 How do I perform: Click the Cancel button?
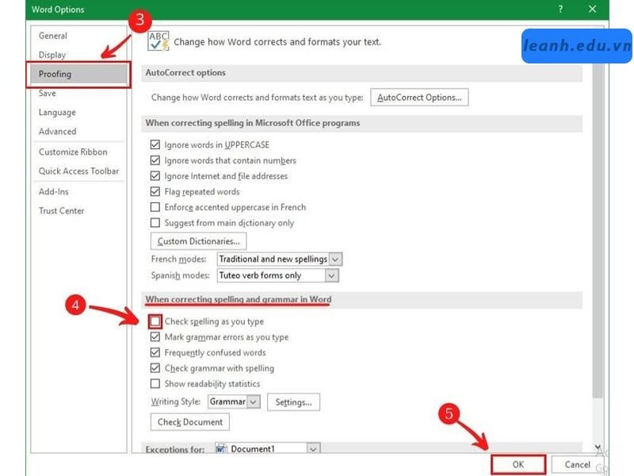pyautogui.click(x=577, y=464)
